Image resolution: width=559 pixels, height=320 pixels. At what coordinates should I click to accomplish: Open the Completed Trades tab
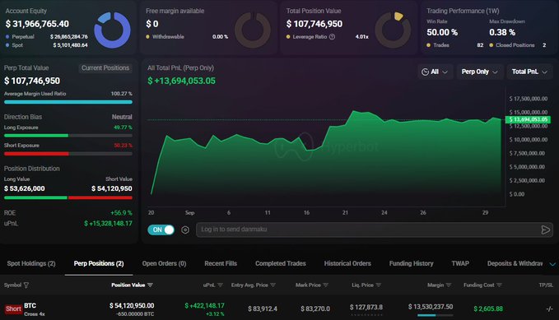281,263
